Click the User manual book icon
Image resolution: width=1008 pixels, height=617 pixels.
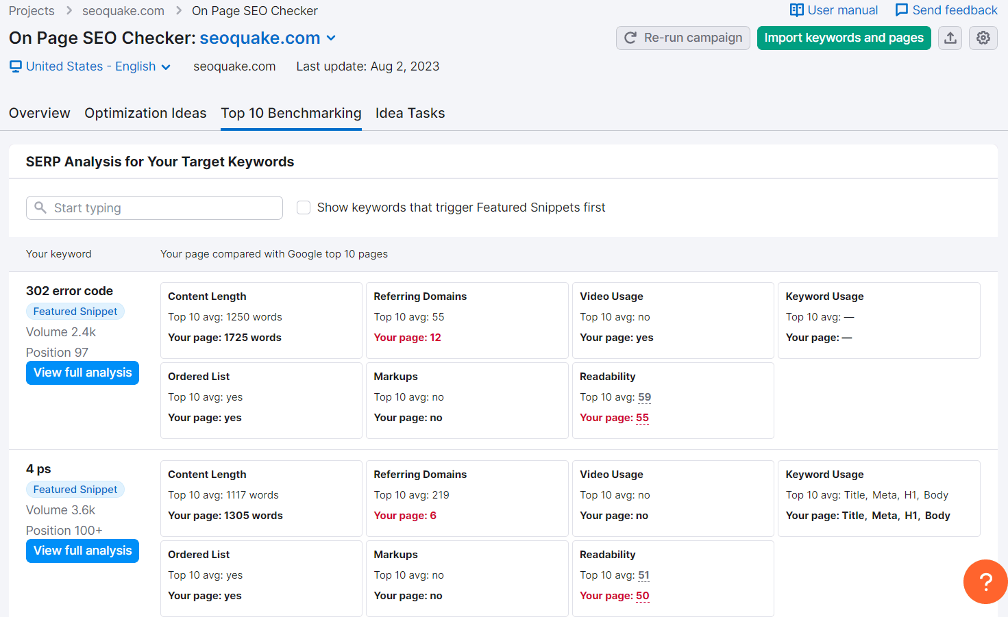[x=796, y=10]
